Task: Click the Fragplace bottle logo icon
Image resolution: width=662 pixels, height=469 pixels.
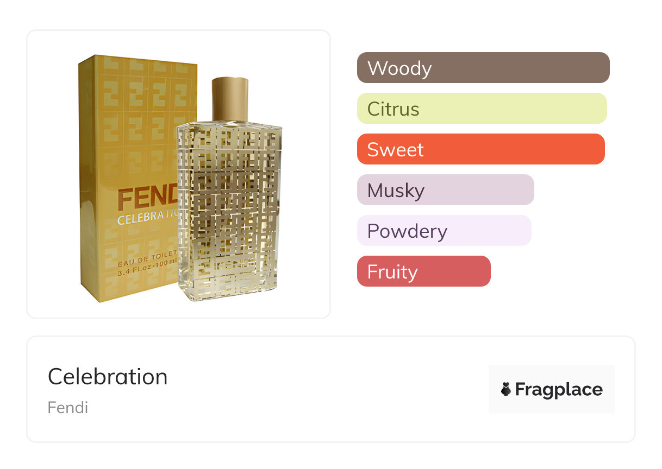Action: pyautogui.click(x=506, y=389)
